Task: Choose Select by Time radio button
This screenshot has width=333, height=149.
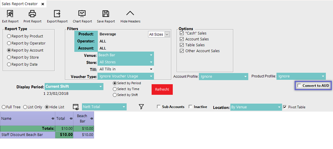Action: 115,89
